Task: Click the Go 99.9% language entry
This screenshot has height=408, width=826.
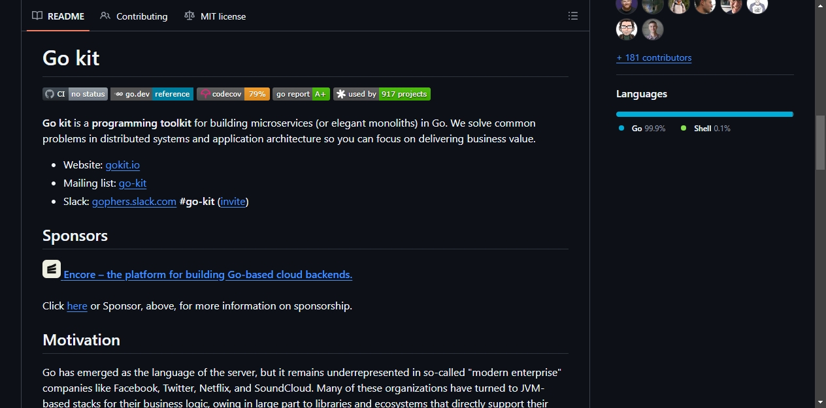Action: (648, 129)
